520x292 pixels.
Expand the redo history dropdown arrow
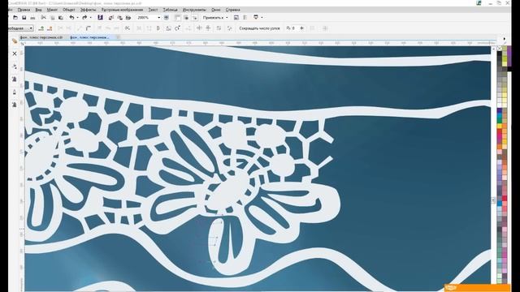[x=90, y=18]
